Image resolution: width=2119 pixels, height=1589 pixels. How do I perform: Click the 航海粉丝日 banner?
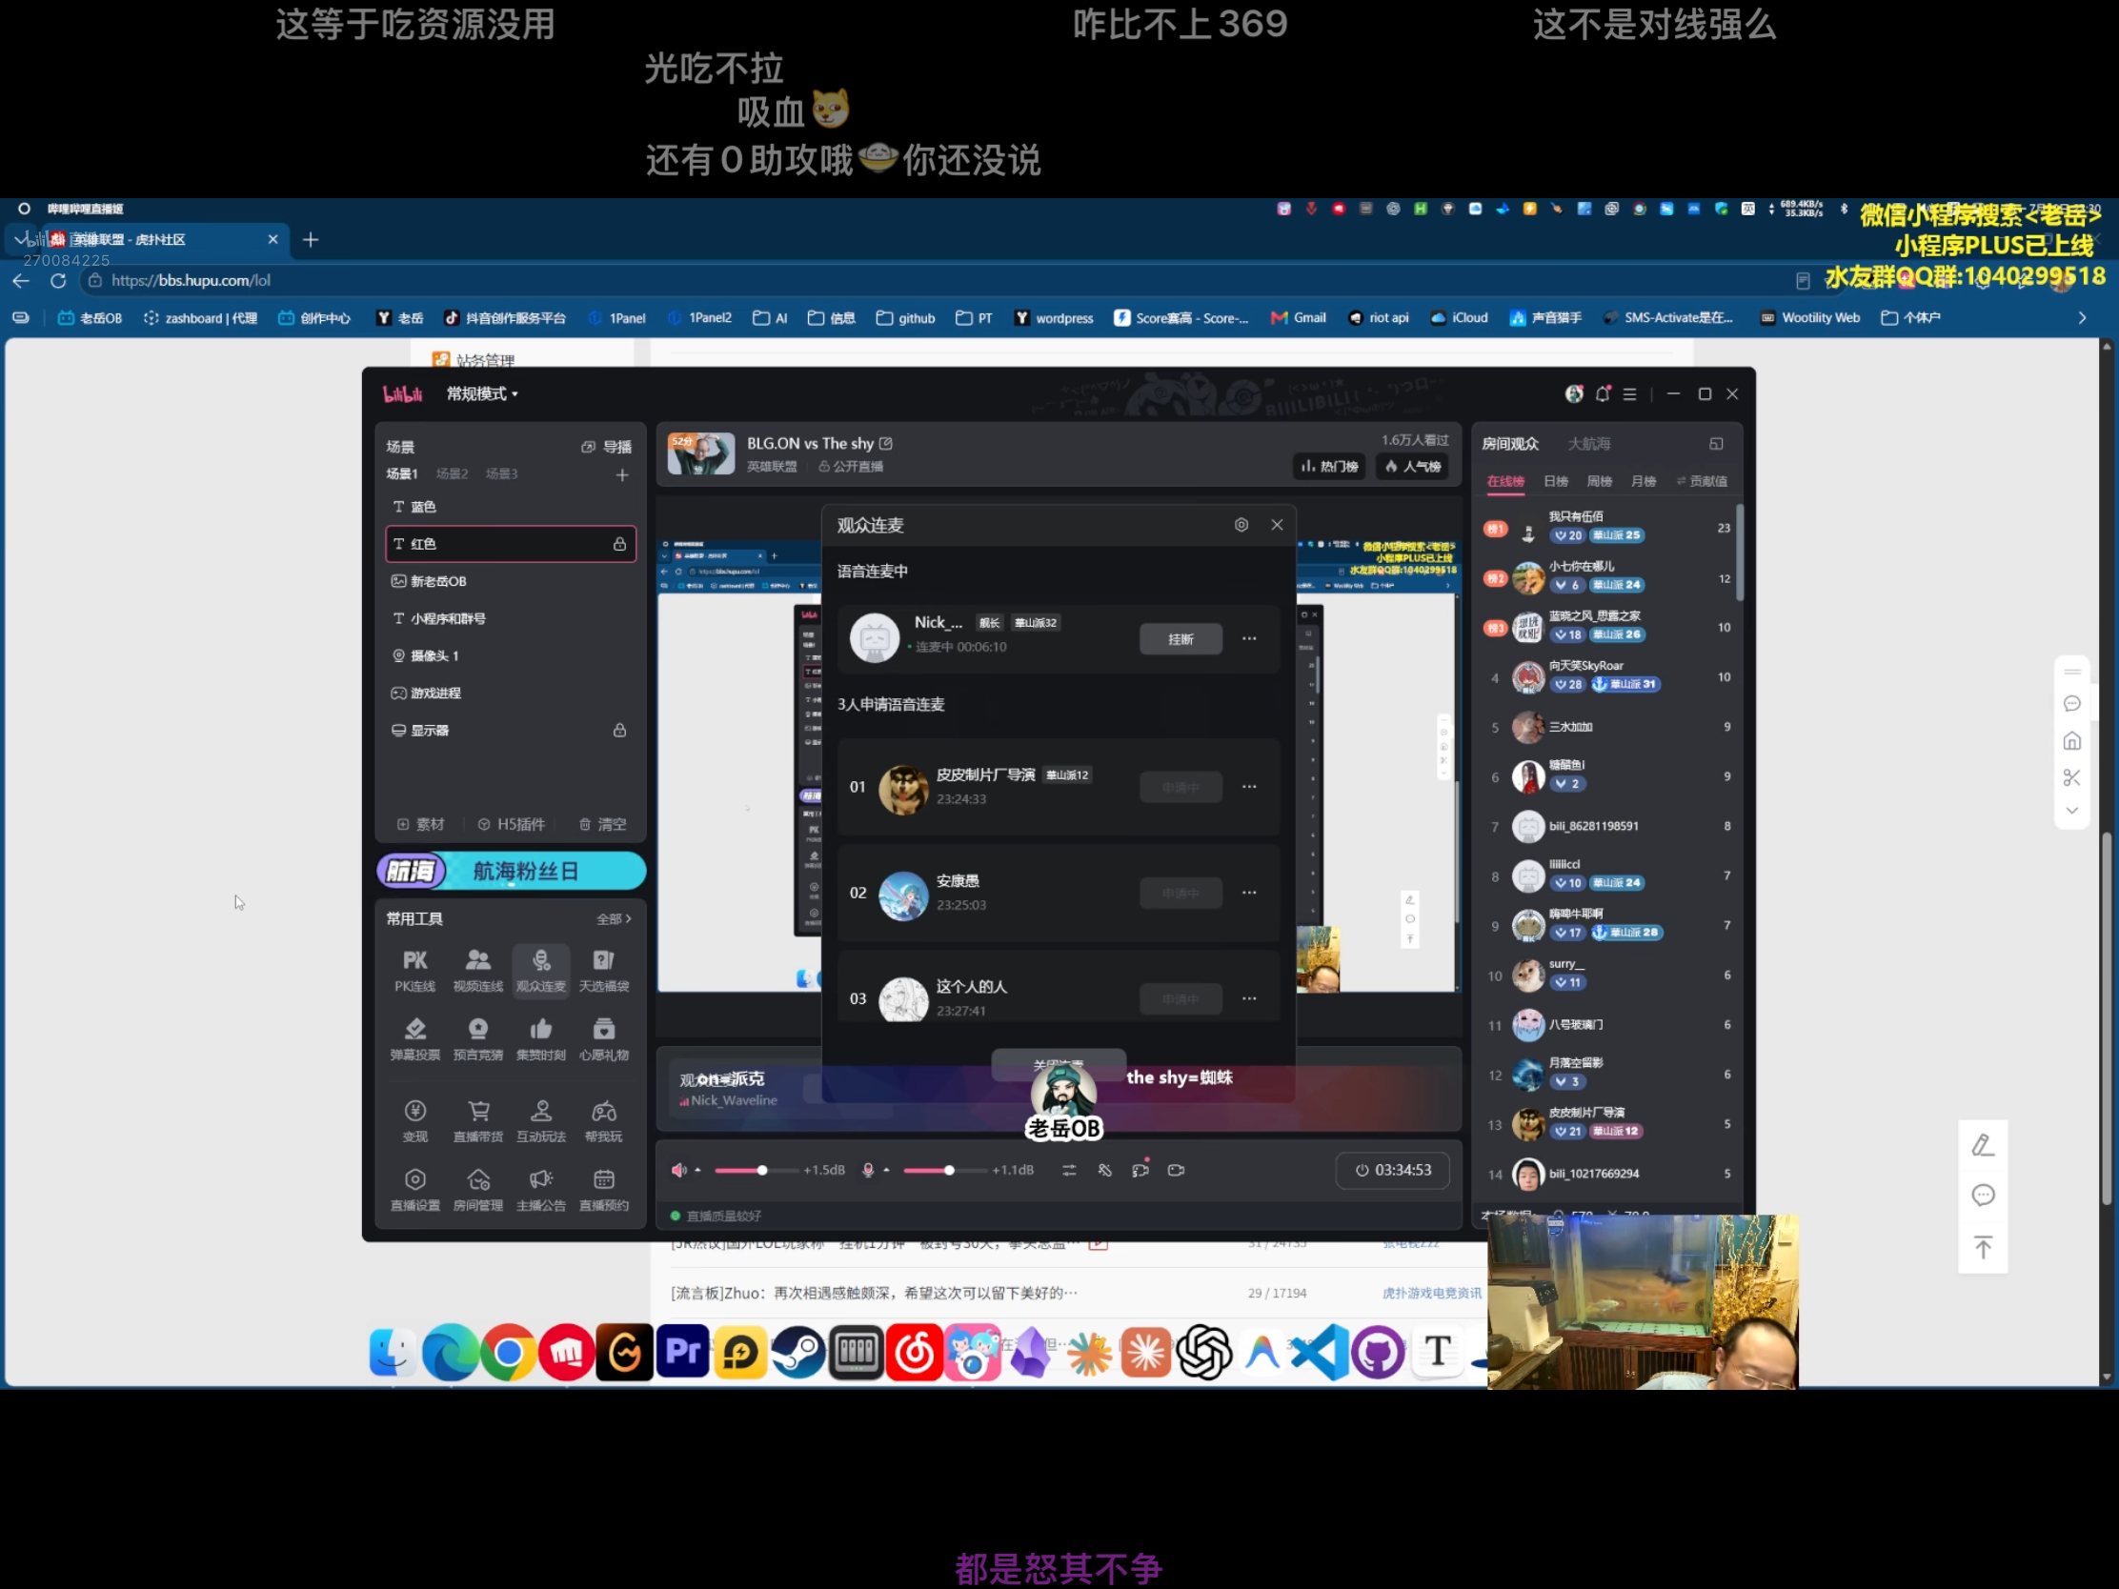pos(511,871)
